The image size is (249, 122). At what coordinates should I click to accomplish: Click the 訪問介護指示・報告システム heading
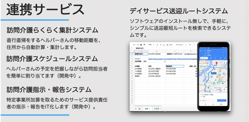[x=49, y=90]
